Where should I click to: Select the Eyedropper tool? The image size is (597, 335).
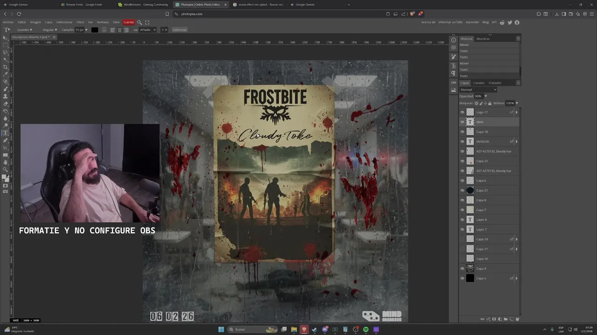pos(6,74)
